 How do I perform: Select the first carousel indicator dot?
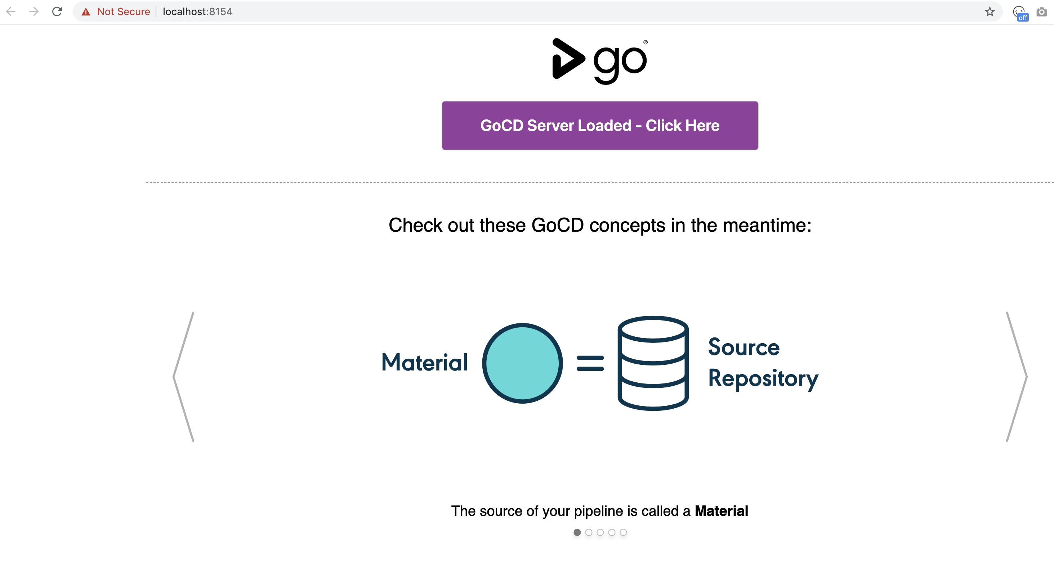tap(577, 532)
